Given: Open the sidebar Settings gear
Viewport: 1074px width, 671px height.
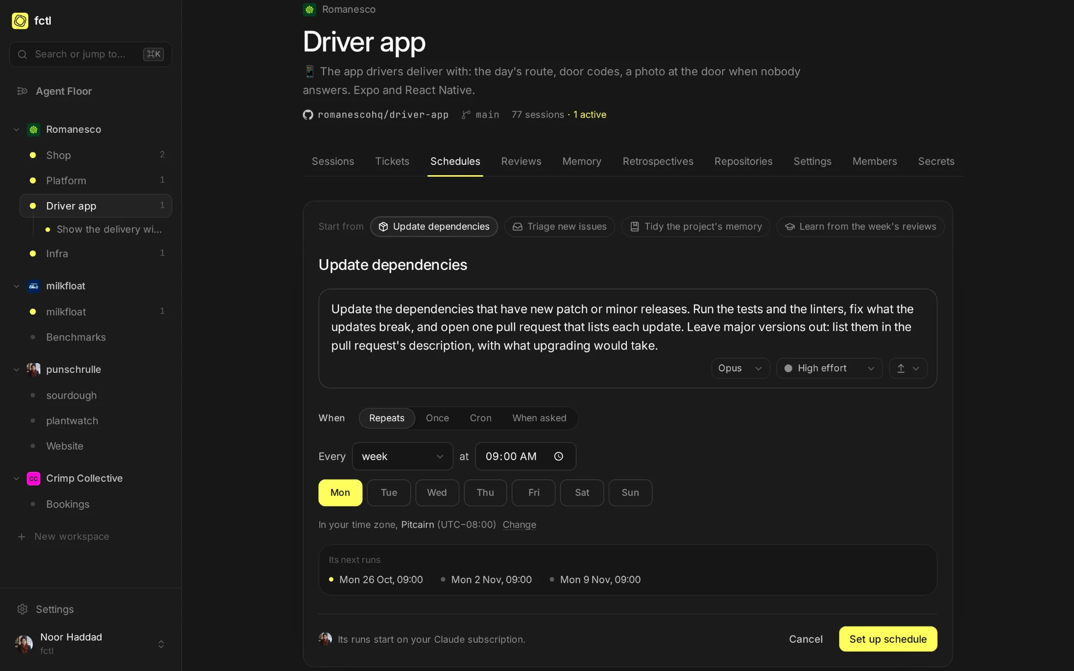Looking at the screenshot, I should pyautogui.click(x=22, y=609).
